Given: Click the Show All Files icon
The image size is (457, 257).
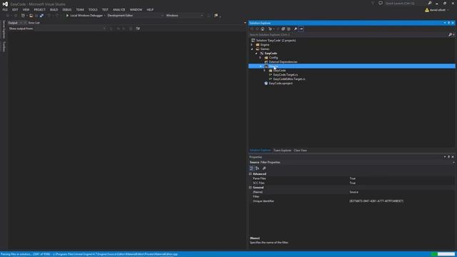Looking at the screenshot, I should (x=288, y=29).
